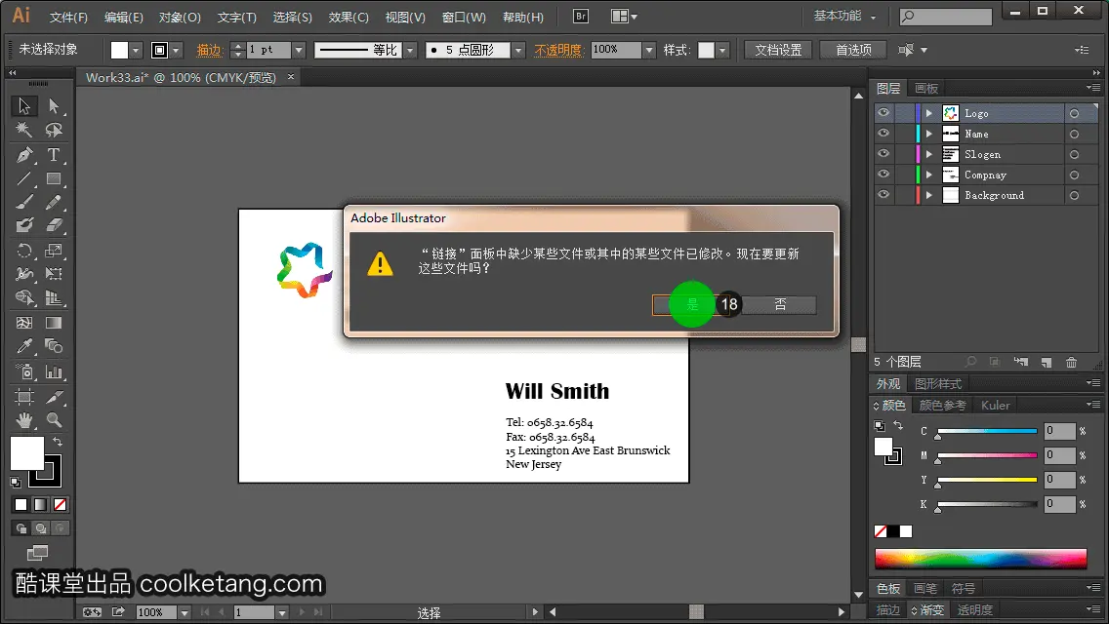The height and width of the screenshot is (624, 1109).
Task: Click the Background layer target circle
Action: coord(1074,195)
